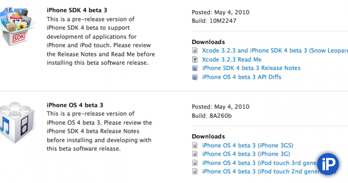Click the icon next to iPod touch 3rd generation download

[x=195, y=163]
